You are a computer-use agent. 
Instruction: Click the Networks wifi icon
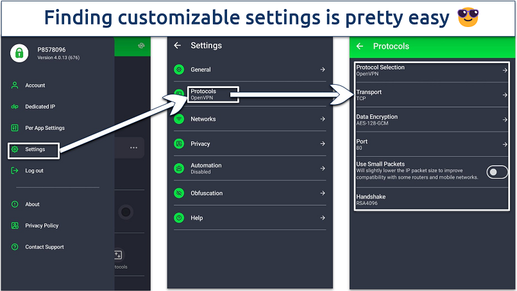coord(180,119)
